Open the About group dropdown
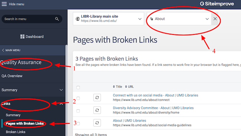This screenshot has height=136, width=241. click(x=179, y=19)
